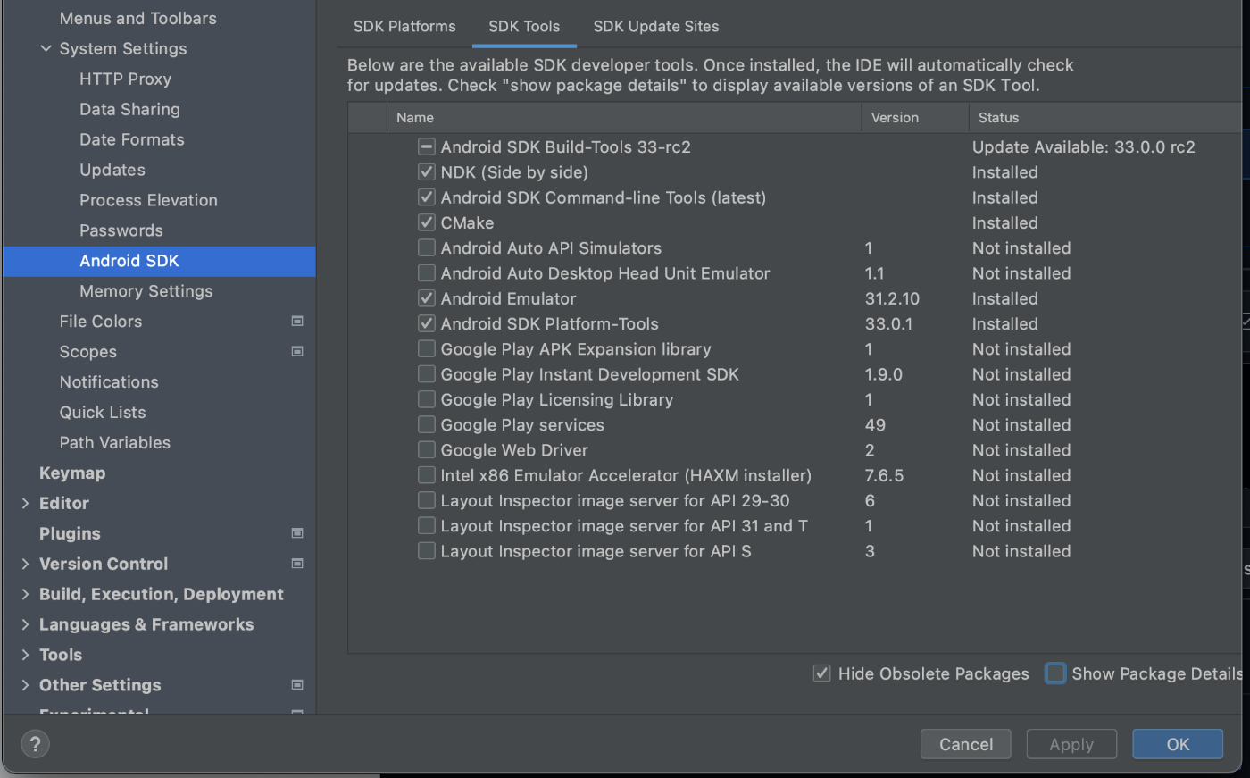Image resolution: width=1250 pixels, height=778 pixels.
Task: Click the Apply button
Action: (x=1071, y=744)
